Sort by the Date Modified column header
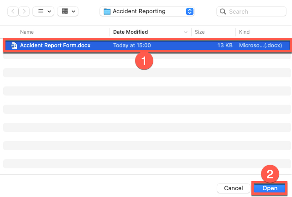Viewport: 292px width, 197px height. [x=130, y=32]
